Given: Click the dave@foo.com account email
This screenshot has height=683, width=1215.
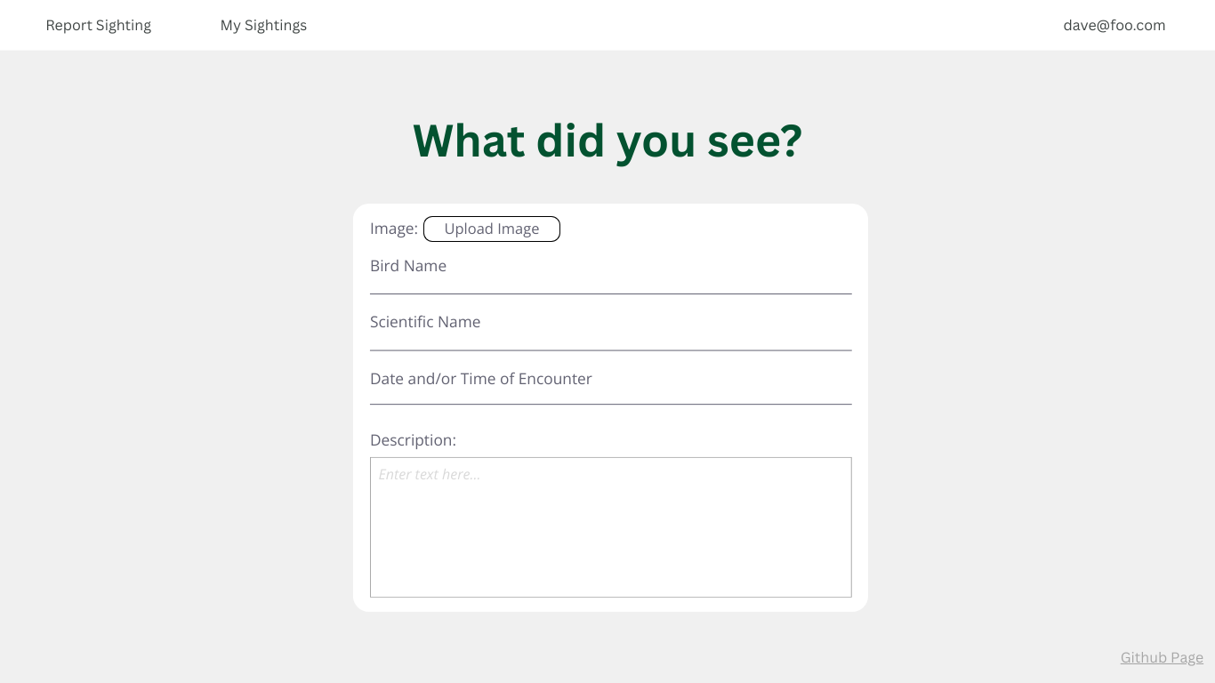Looking at the screenshot, I should coord(1114,26).
